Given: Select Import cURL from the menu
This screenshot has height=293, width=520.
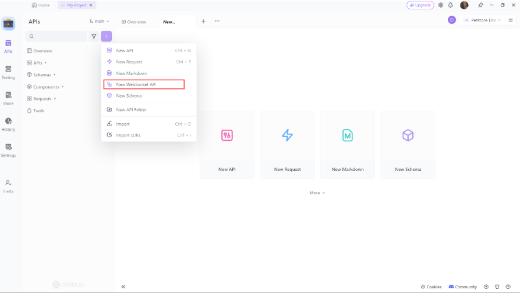Looking at the screenshot, I should click(x=148, y=135).
